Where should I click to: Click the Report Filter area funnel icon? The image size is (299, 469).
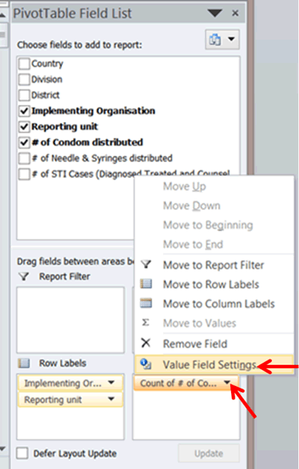point(24,276)
